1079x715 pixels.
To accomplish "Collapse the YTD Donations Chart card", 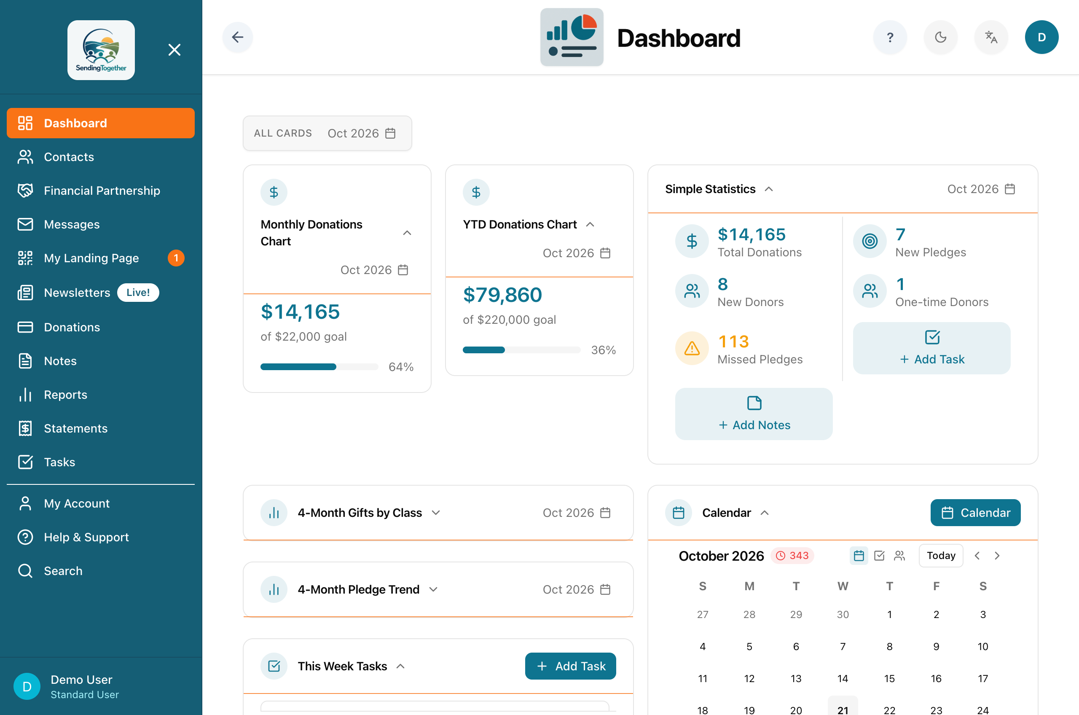I will pyautogui.click(x=590, y=224).
